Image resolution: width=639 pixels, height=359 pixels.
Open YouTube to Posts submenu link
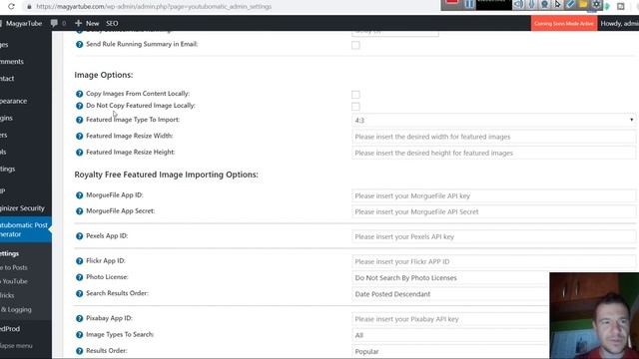[26, 267]
